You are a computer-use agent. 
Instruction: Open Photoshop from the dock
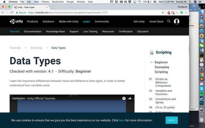pyautogui.click(x=201, y=103)
